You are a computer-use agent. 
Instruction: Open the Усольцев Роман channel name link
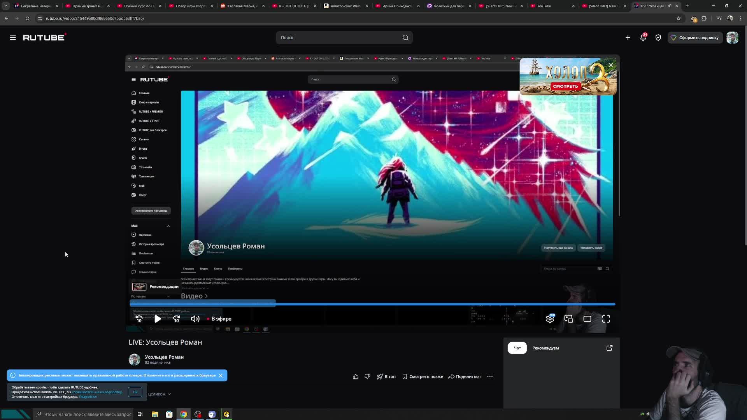coord(164,357)
